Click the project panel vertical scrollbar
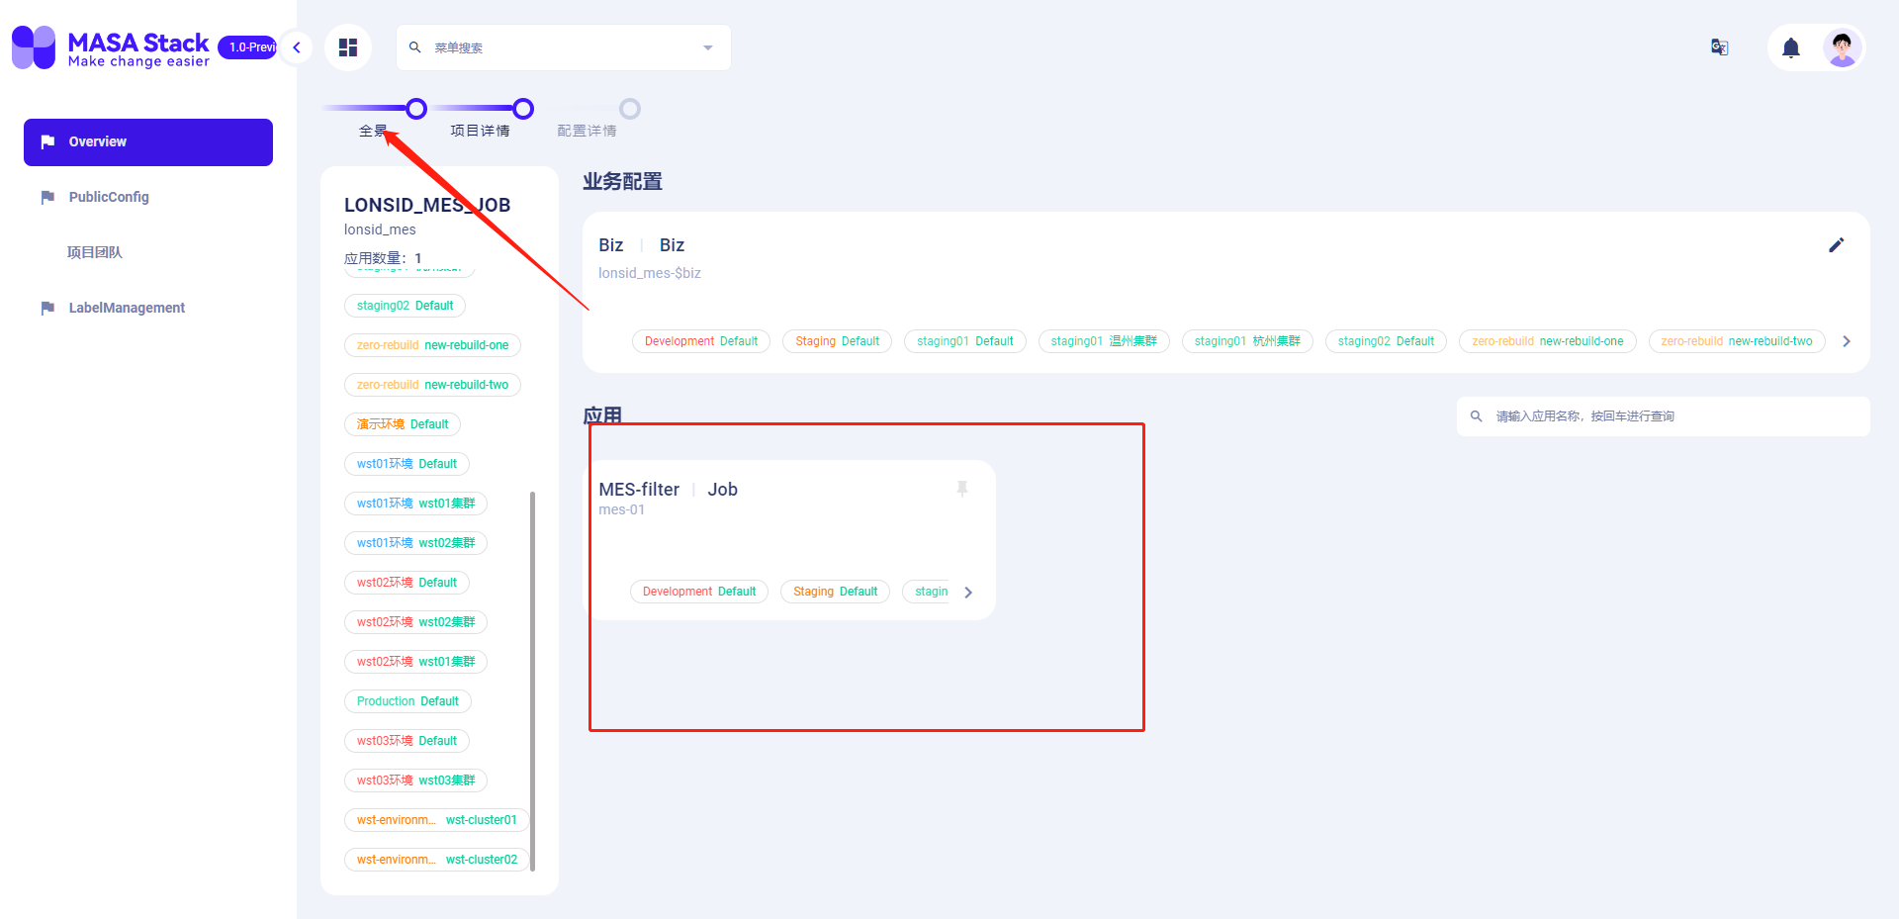This screenshot has height=919, width=1899. coord(533,681)
